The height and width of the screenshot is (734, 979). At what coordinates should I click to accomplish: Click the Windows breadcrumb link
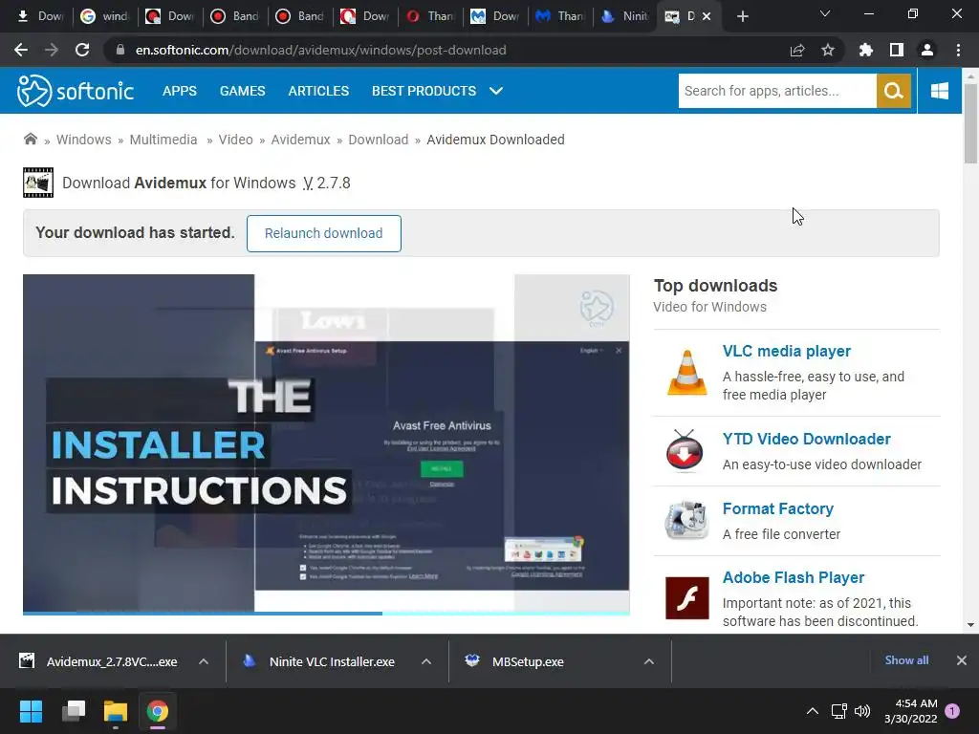[84, 140]
